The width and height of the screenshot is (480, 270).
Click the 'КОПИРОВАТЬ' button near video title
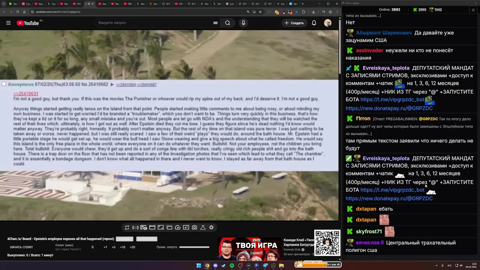pos(147,239)
